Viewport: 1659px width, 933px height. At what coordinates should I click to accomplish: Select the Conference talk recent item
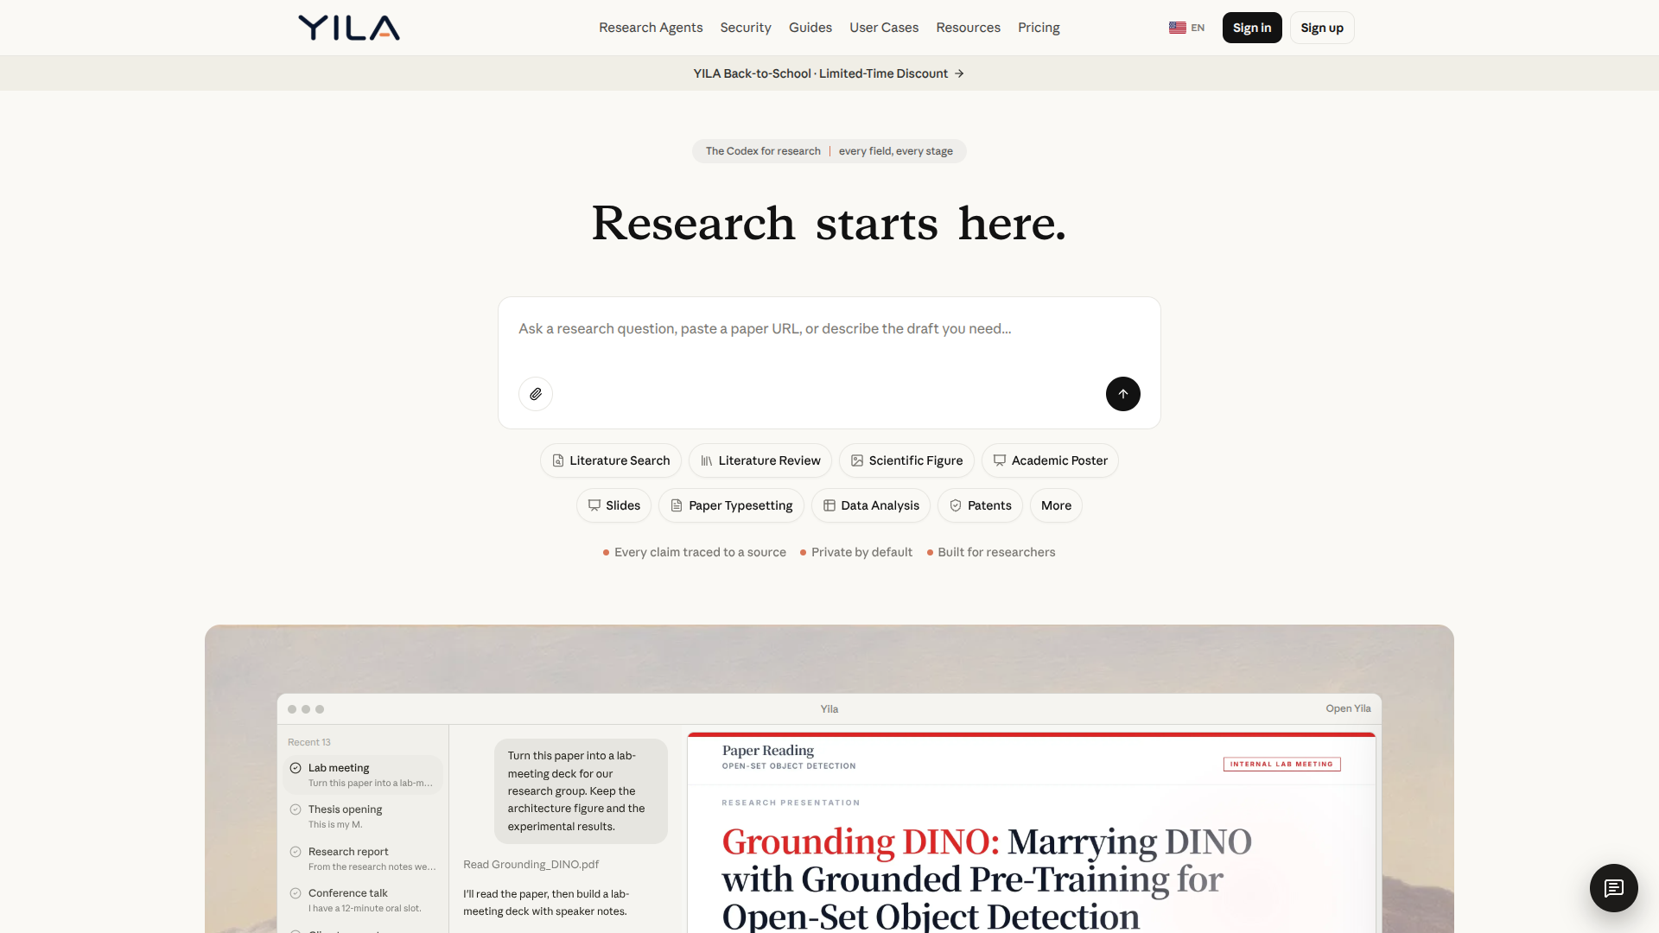point(363,900)
